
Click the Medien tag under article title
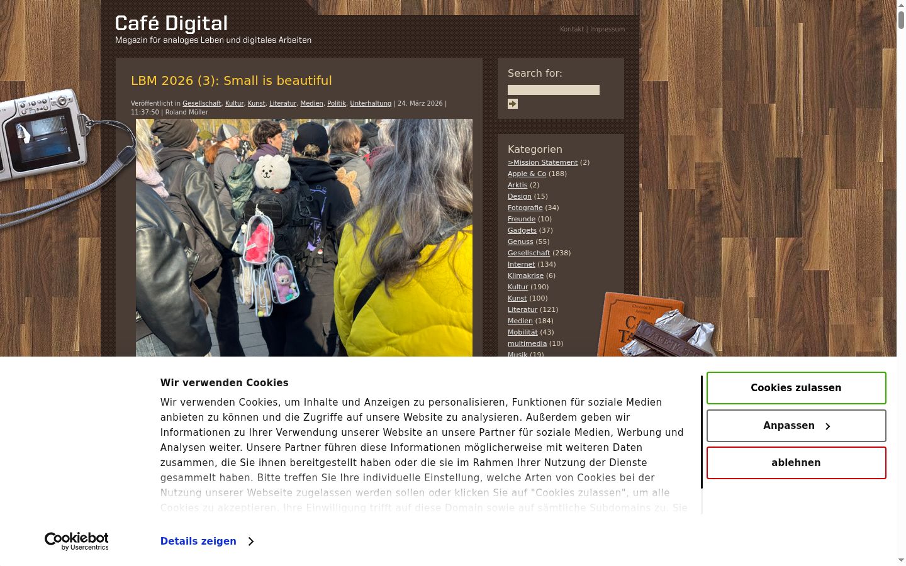311,103
